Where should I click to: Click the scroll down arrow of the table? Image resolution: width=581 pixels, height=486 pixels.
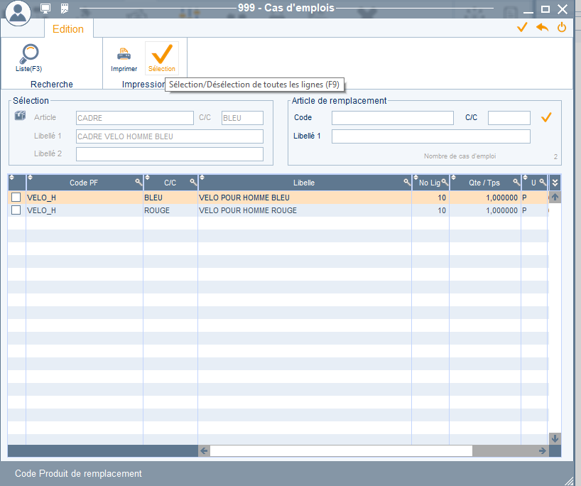[x=555, y=438]
